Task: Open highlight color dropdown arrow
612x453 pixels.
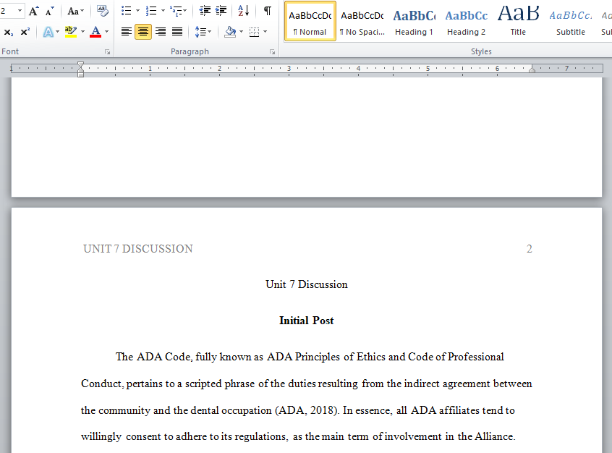Action: [x=82, y=32]
